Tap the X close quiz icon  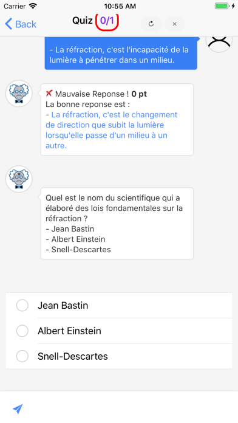(x=175, y=24)
